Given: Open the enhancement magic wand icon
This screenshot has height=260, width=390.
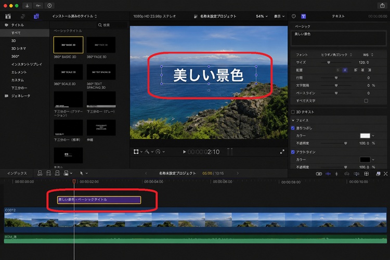Looking at the screenshot, I should [x=147, y=151].
